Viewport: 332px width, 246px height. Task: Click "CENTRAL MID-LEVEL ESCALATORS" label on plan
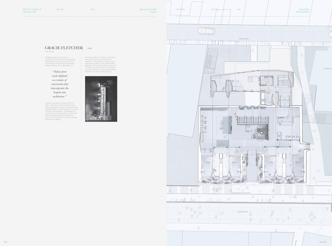click(241, 193)
